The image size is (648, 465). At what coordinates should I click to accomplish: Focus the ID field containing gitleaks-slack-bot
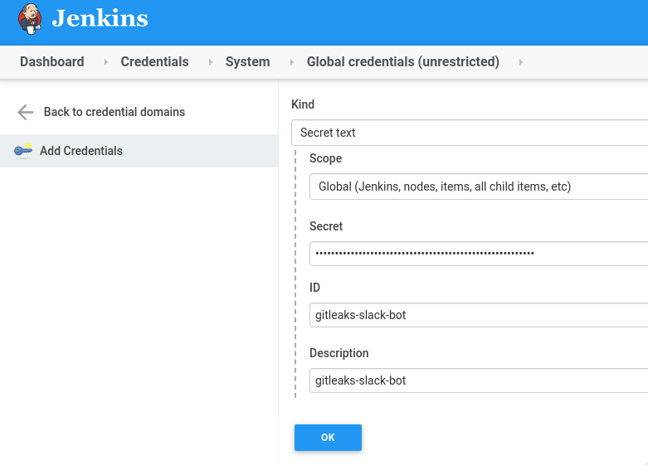click(479, 315)
